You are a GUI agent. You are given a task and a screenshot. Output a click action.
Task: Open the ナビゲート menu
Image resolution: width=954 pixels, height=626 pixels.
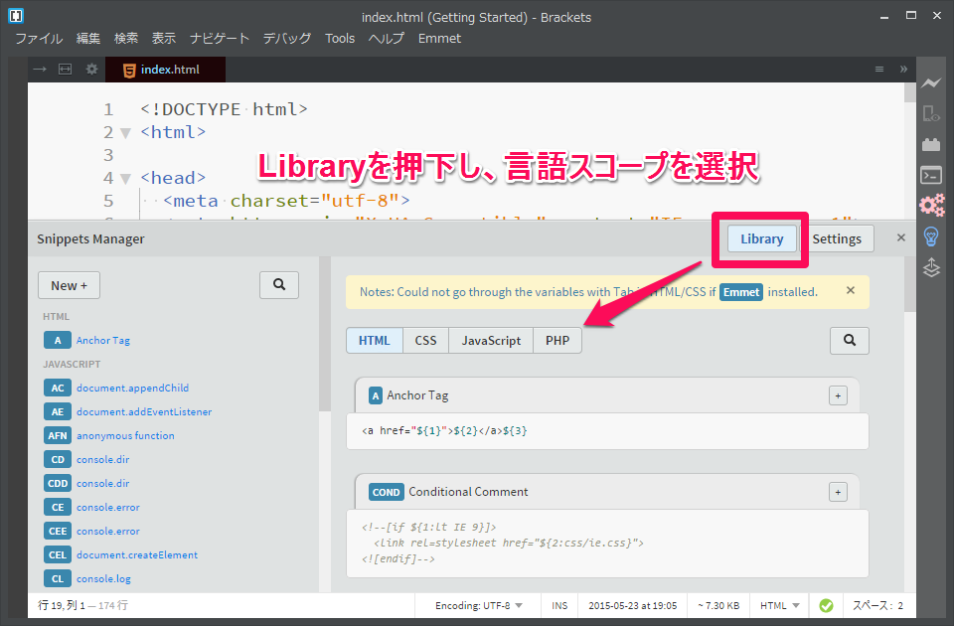pos(220,39)
